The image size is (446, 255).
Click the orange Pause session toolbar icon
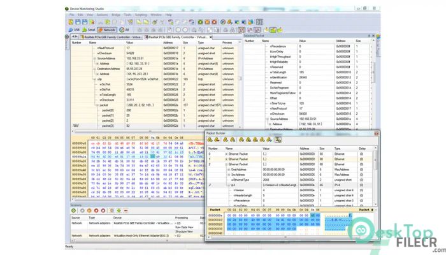pyautogui.click(x=207, y=22)
